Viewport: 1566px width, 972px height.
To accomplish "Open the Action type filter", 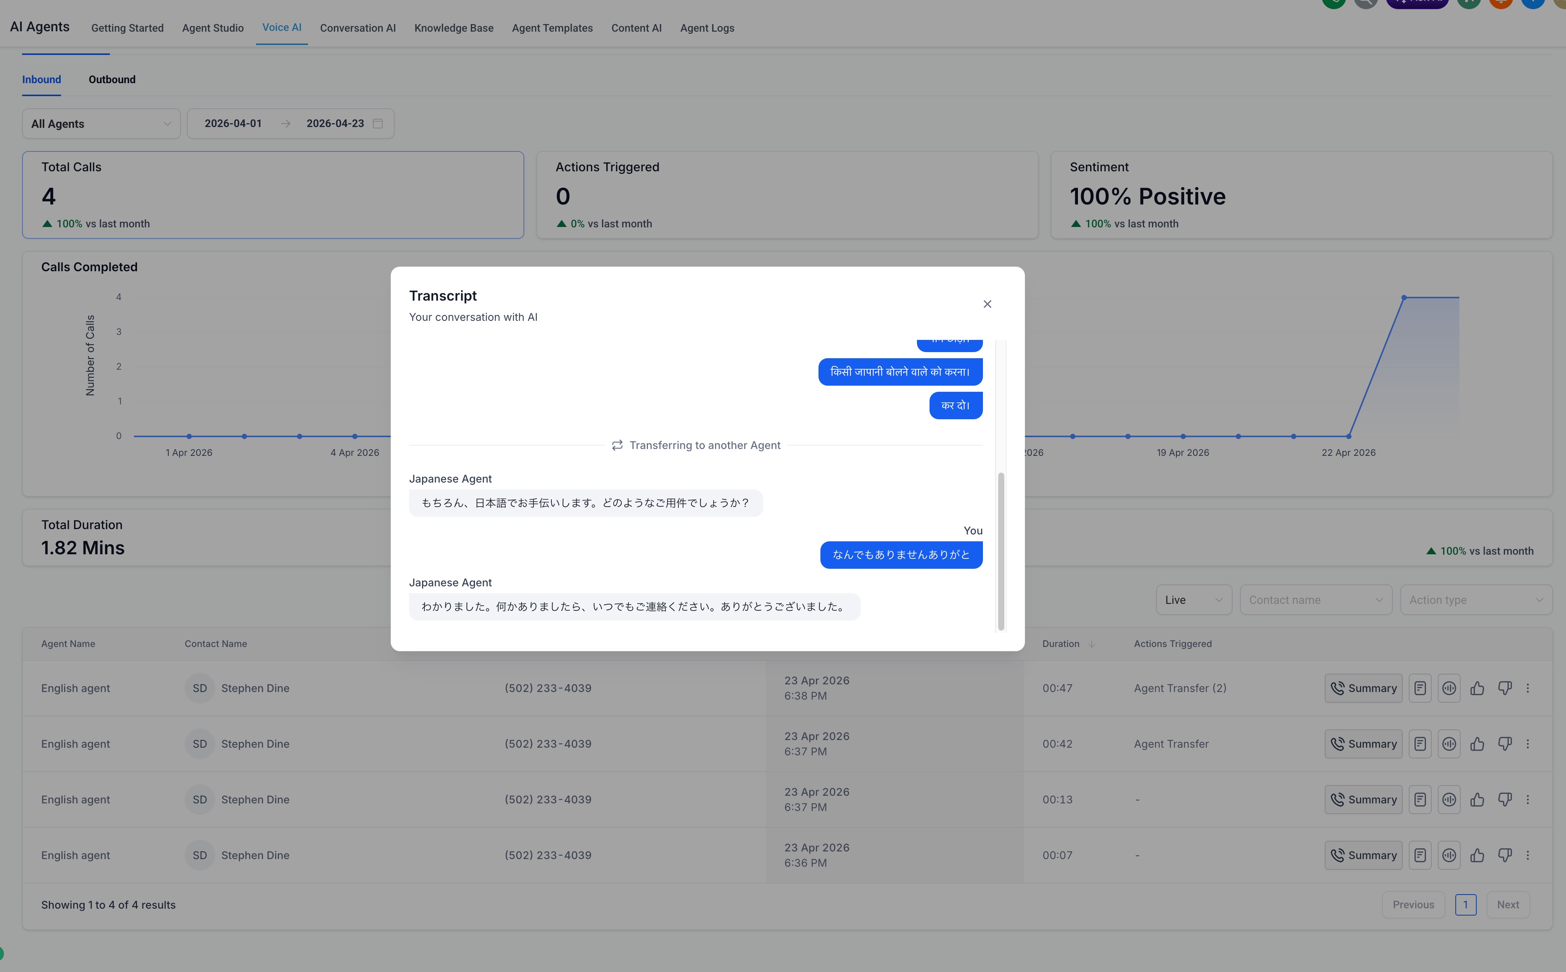I will pyautogui.click(x=1476, y=600).
